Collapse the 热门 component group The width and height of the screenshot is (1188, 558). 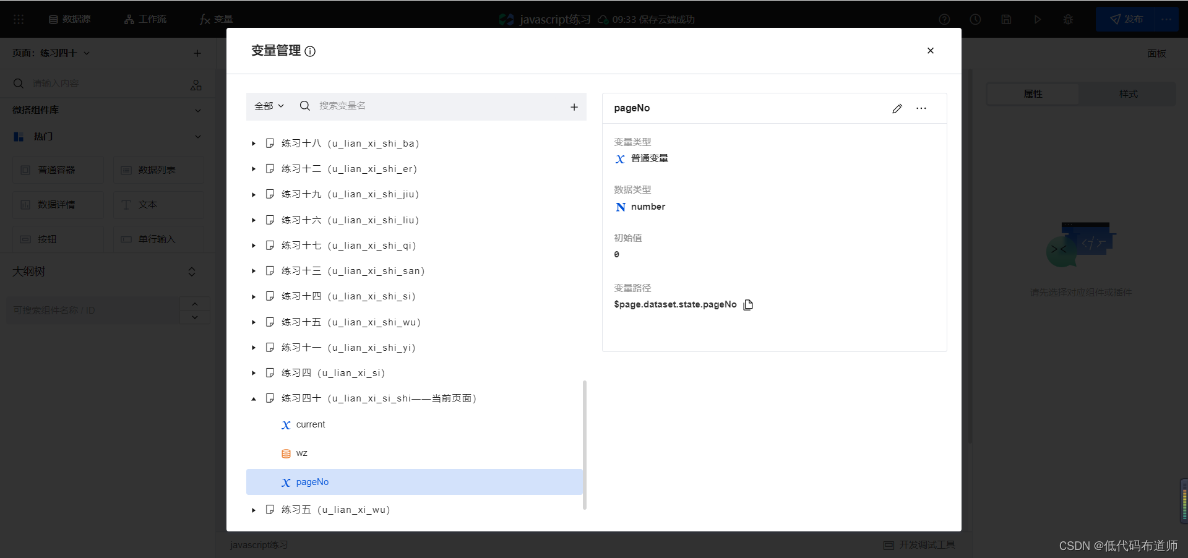click(198, 137)
